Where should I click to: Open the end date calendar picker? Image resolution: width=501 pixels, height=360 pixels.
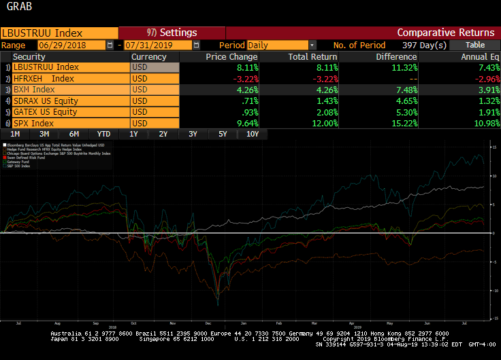[196, 45]
